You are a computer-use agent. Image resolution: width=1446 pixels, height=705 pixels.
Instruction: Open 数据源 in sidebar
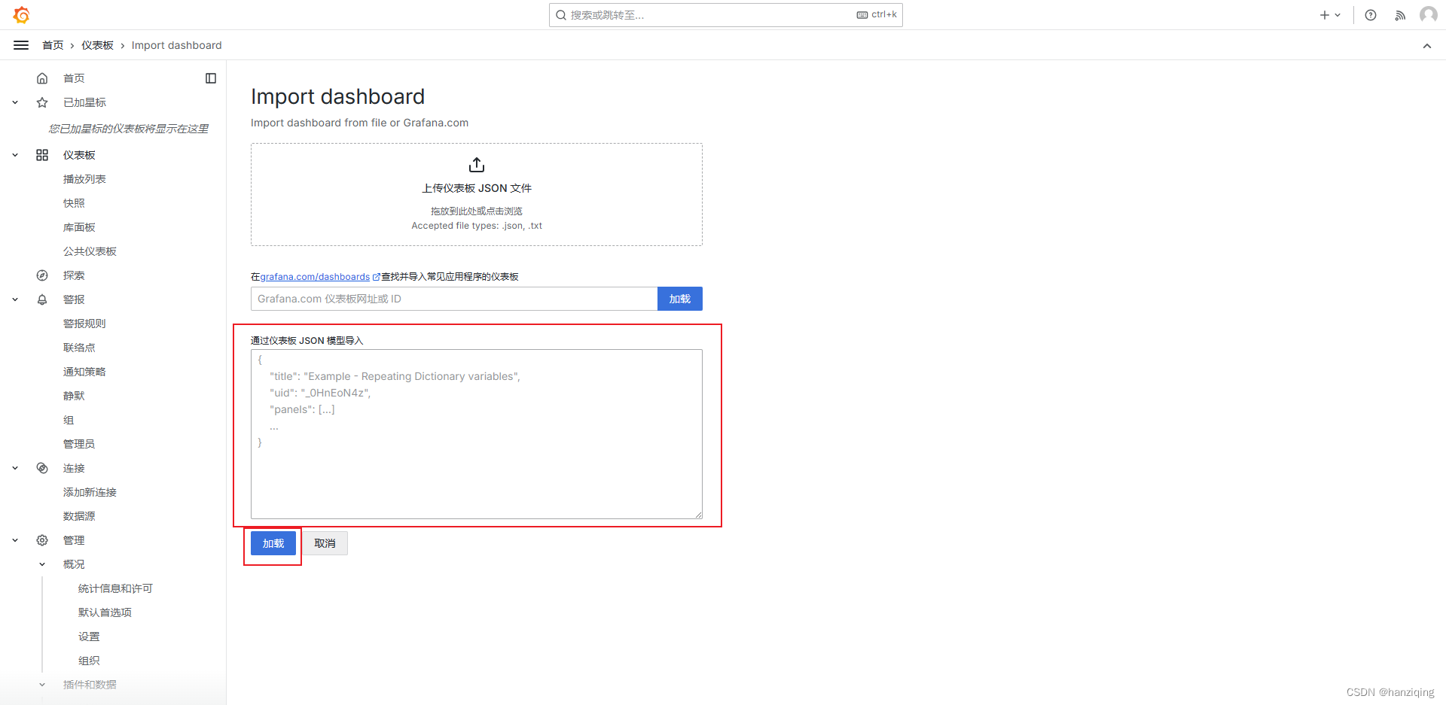tap(79, 516)
